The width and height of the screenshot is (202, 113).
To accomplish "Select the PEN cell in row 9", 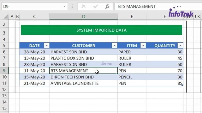I will tap(132, 71).
